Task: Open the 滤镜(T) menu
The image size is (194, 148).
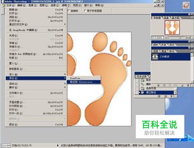Action: point(66,5)
